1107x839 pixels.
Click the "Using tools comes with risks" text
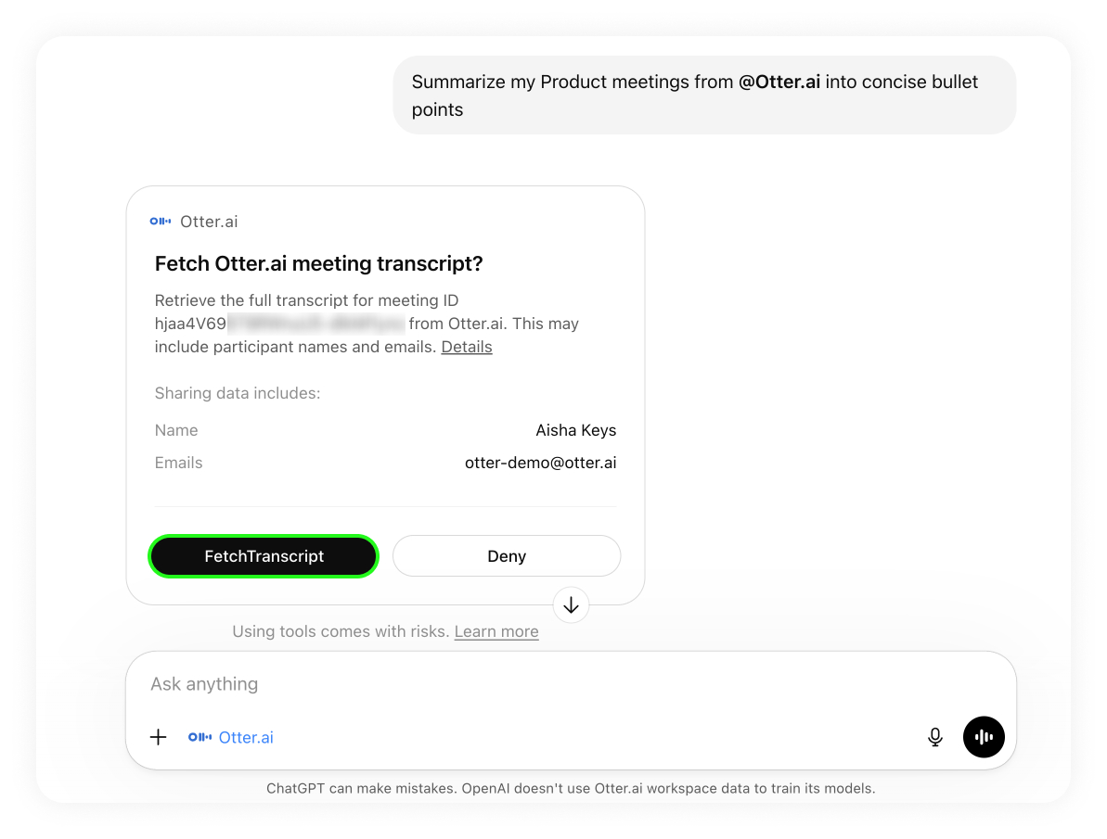click(341, 631)
